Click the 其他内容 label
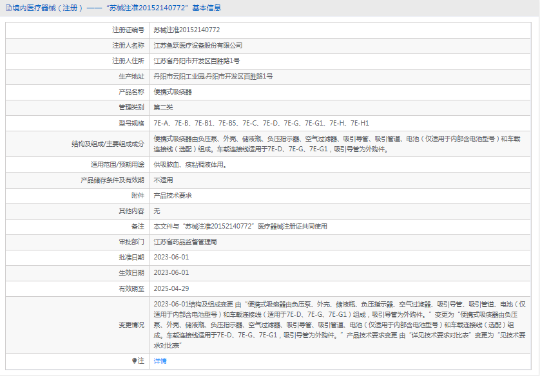Image resolution: width=540 pixels, height=376 pixels. pos(131,211)
